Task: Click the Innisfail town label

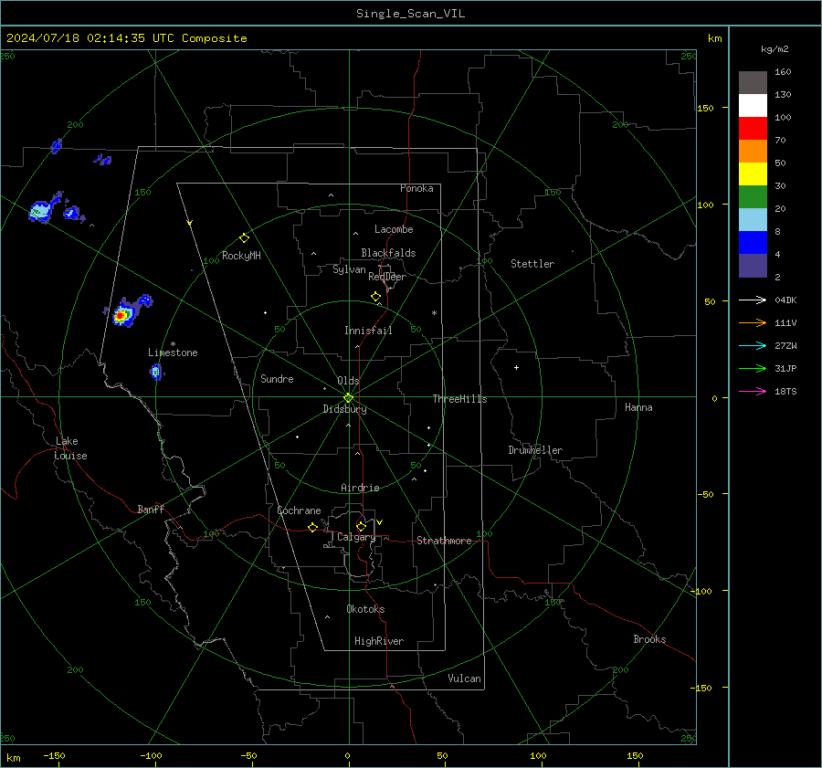Action: pos(368,331)
